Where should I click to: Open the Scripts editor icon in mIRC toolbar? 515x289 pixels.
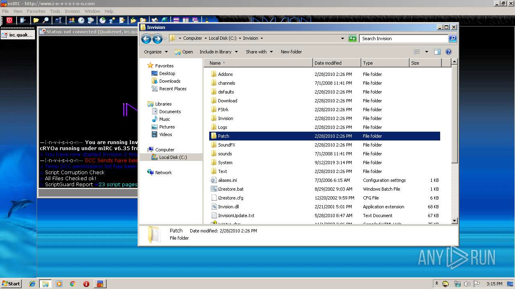59,20
